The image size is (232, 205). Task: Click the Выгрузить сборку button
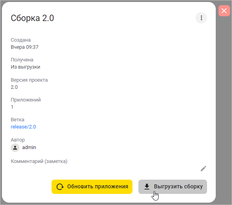pyautogui.click(x=173, y=187)
